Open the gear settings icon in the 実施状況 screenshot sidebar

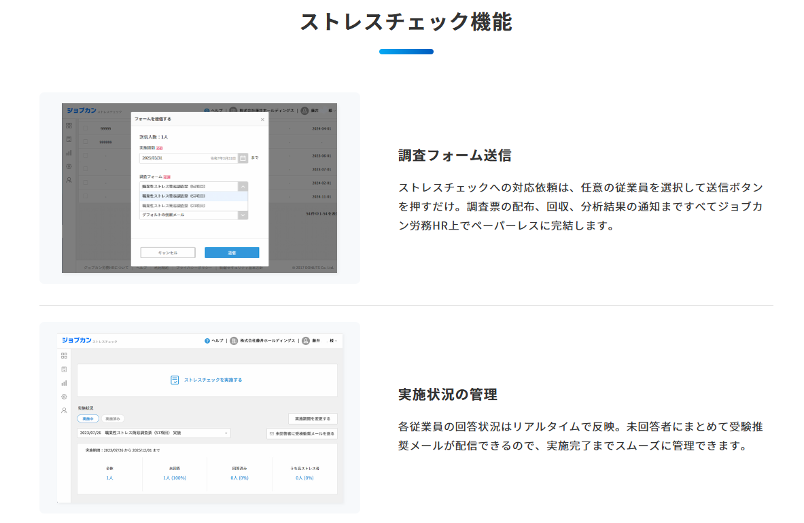point(64,397)
